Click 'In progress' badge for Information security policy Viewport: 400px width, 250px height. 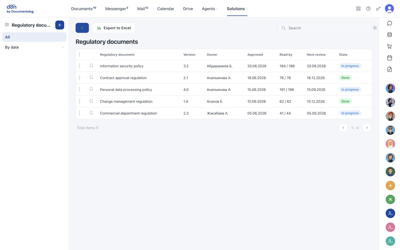[x=350, y=66]
